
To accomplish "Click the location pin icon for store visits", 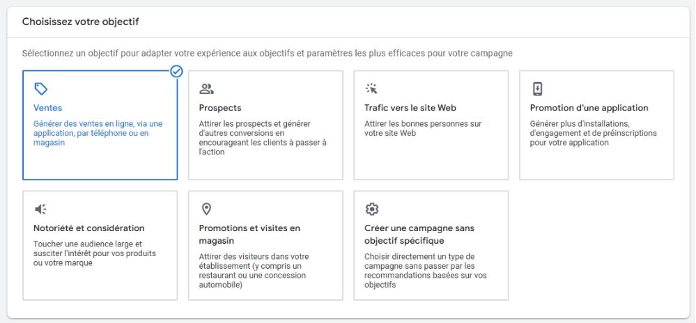I will coord(206,209).
